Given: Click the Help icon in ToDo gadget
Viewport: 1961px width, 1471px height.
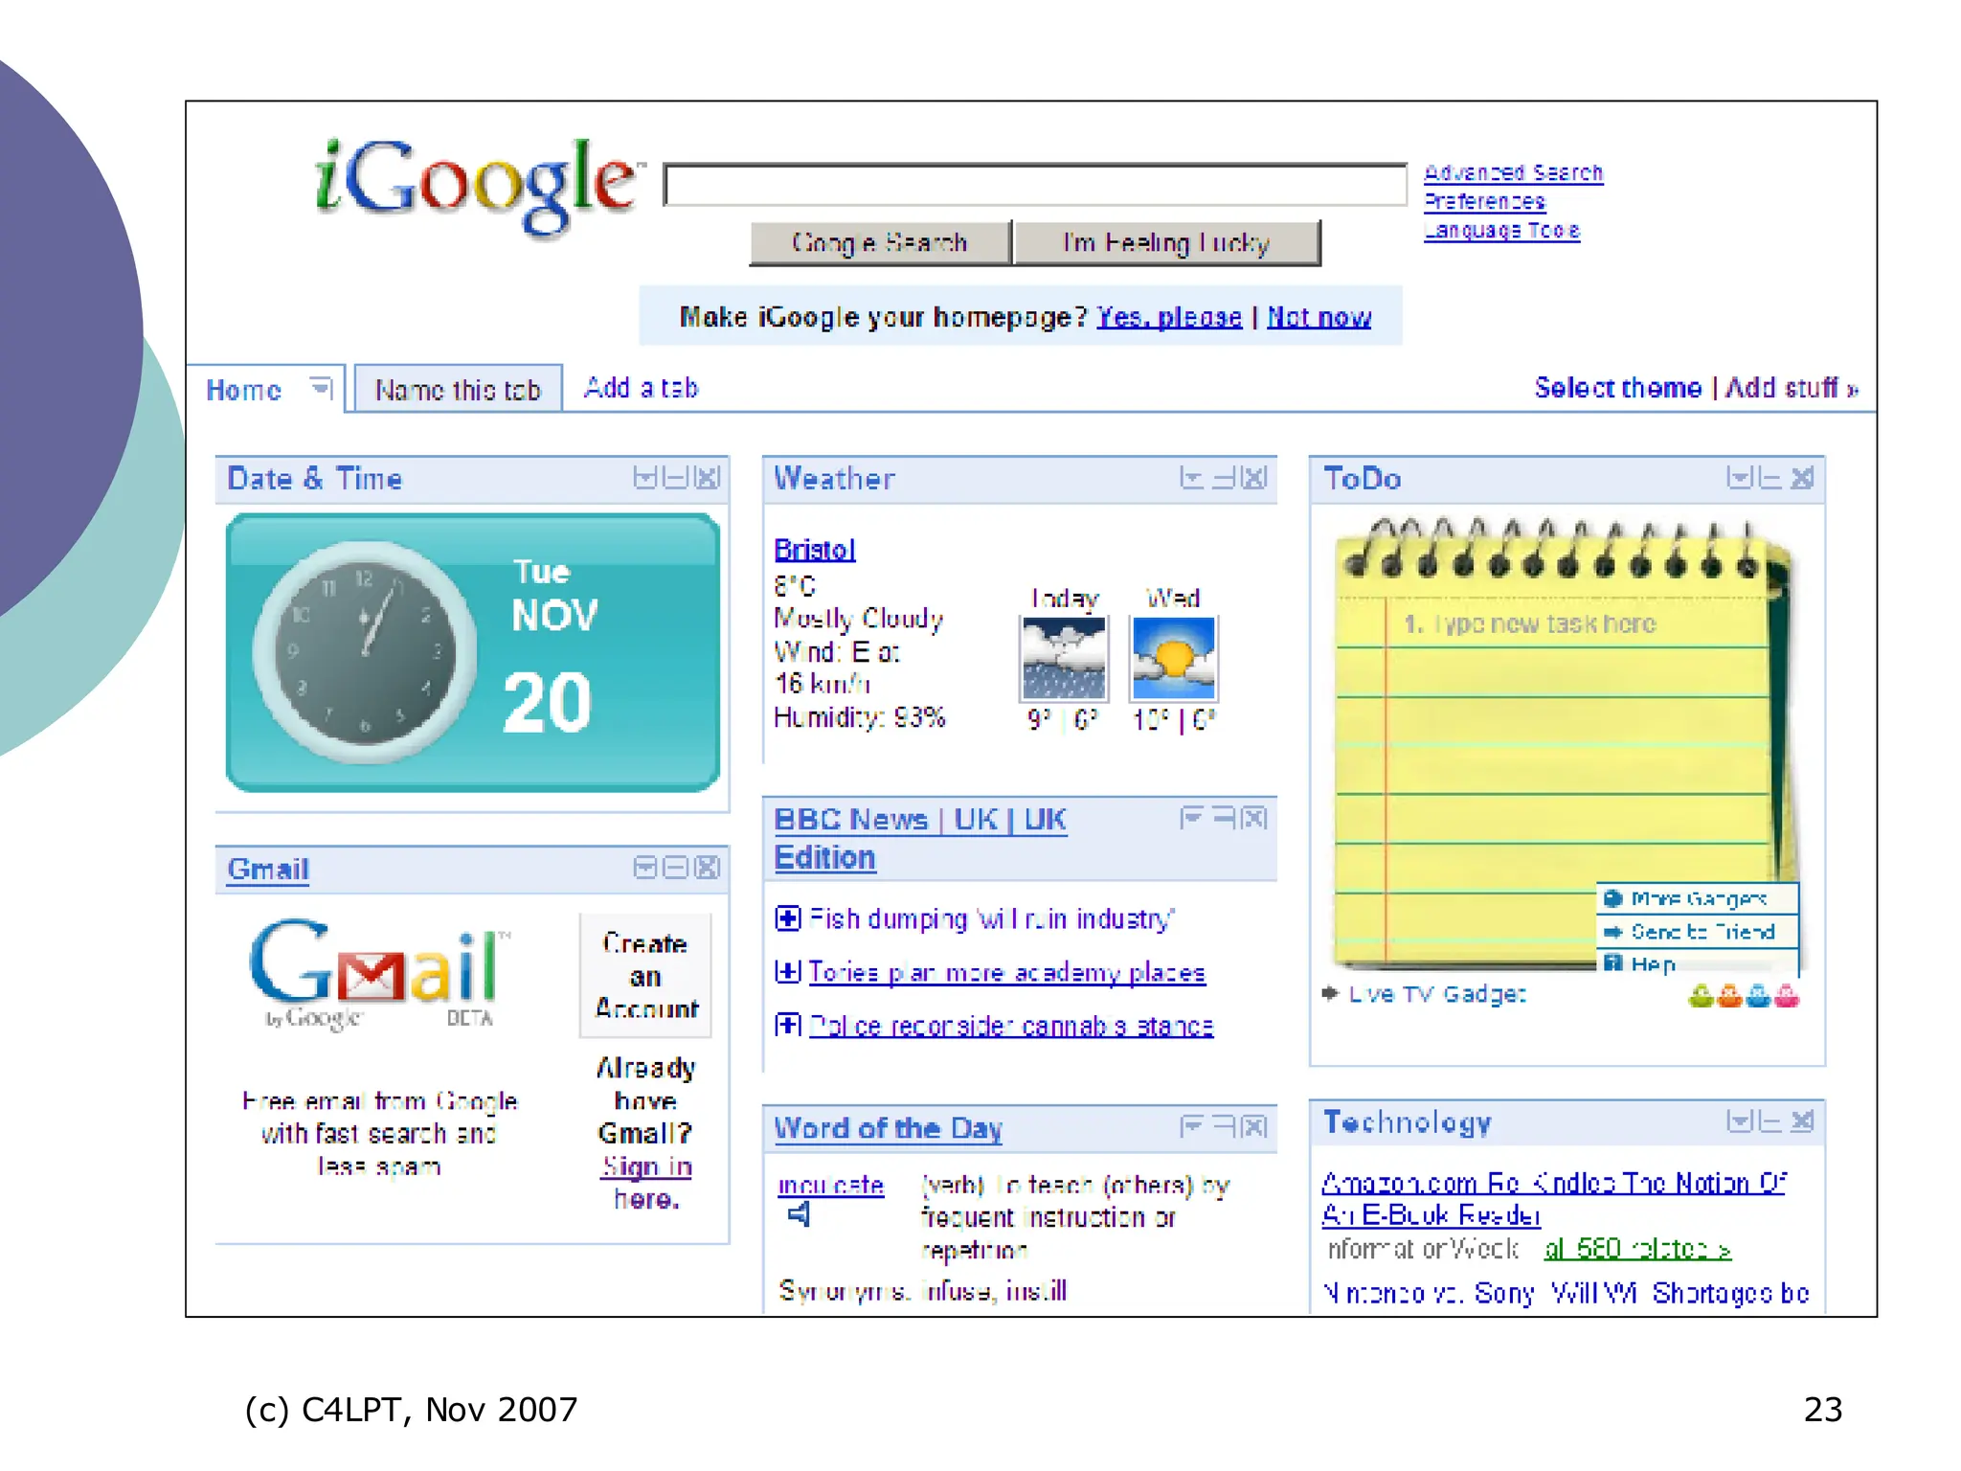Looking at the screenshot, I should (1612, 962).
